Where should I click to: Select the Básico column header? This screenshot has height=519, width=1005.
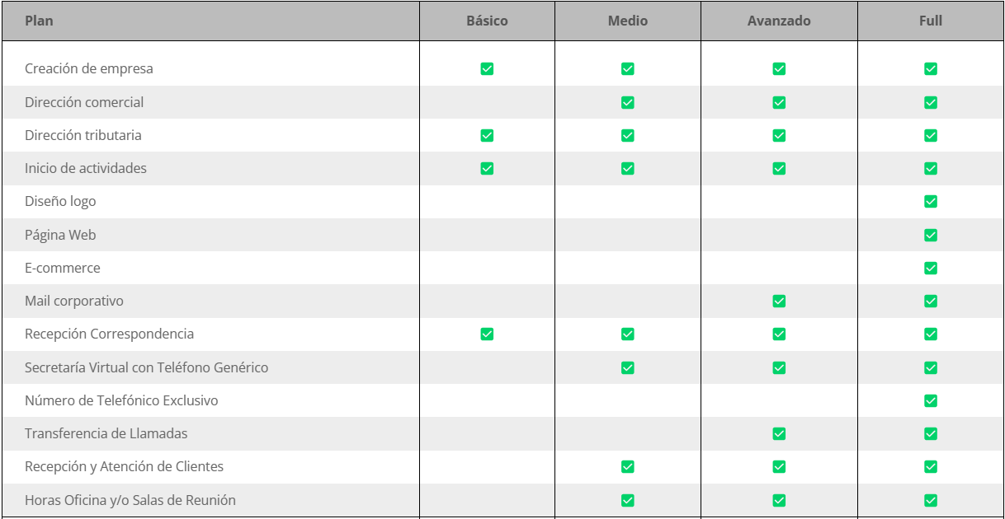click(487, 21)
